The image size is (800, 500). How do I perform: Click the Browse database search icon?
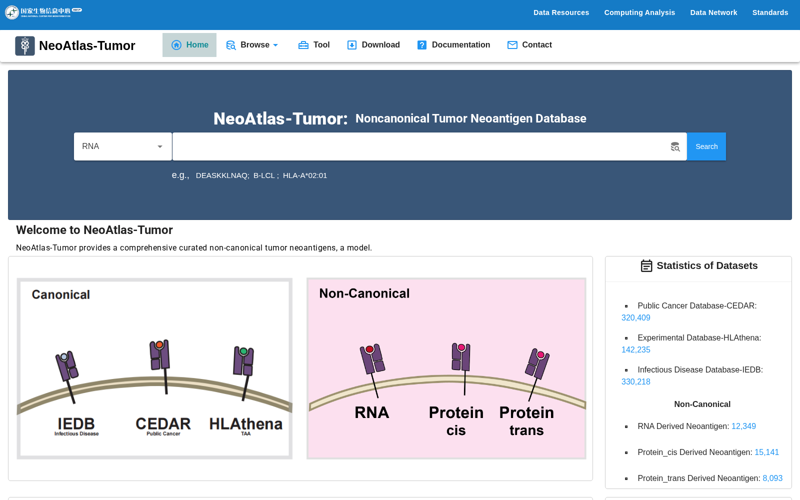(x=231, y=45)
